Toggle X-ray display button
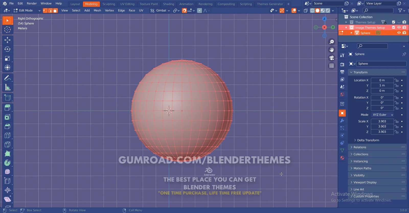 [305, 10]
